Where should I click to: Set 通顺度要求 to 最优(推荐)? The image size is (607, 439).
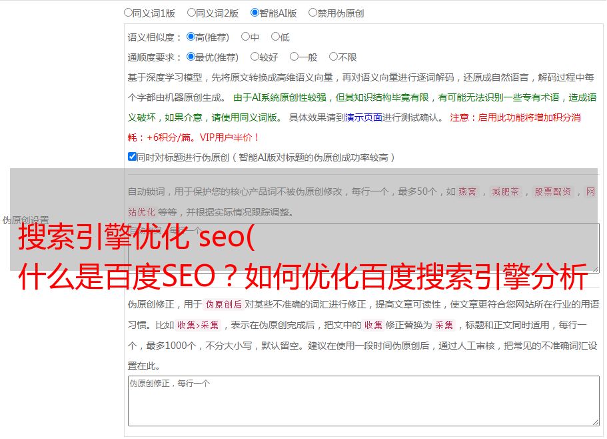[191, 57]
